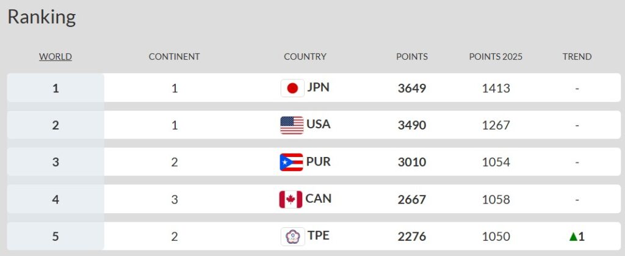Click the Chinese Taipei flag icon
Viewport: 625px width, 256px height.
292,236
